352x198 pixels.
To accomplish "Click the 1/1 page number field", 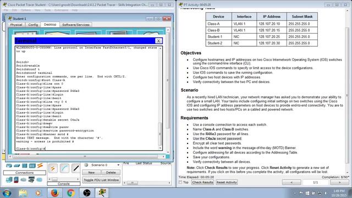I will click(315, 182).
